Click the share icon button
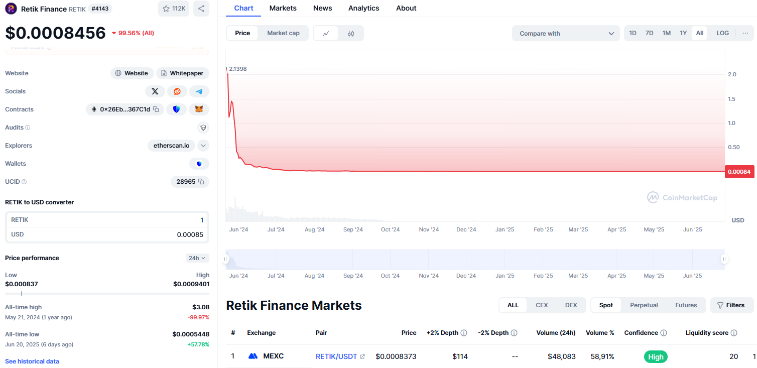 pos(201,9)
